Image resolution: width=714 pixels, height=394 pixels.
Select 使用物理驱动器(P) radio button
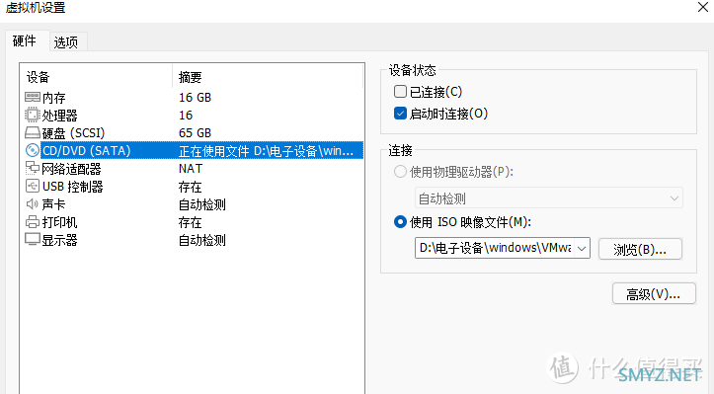(x=400, y=172)
